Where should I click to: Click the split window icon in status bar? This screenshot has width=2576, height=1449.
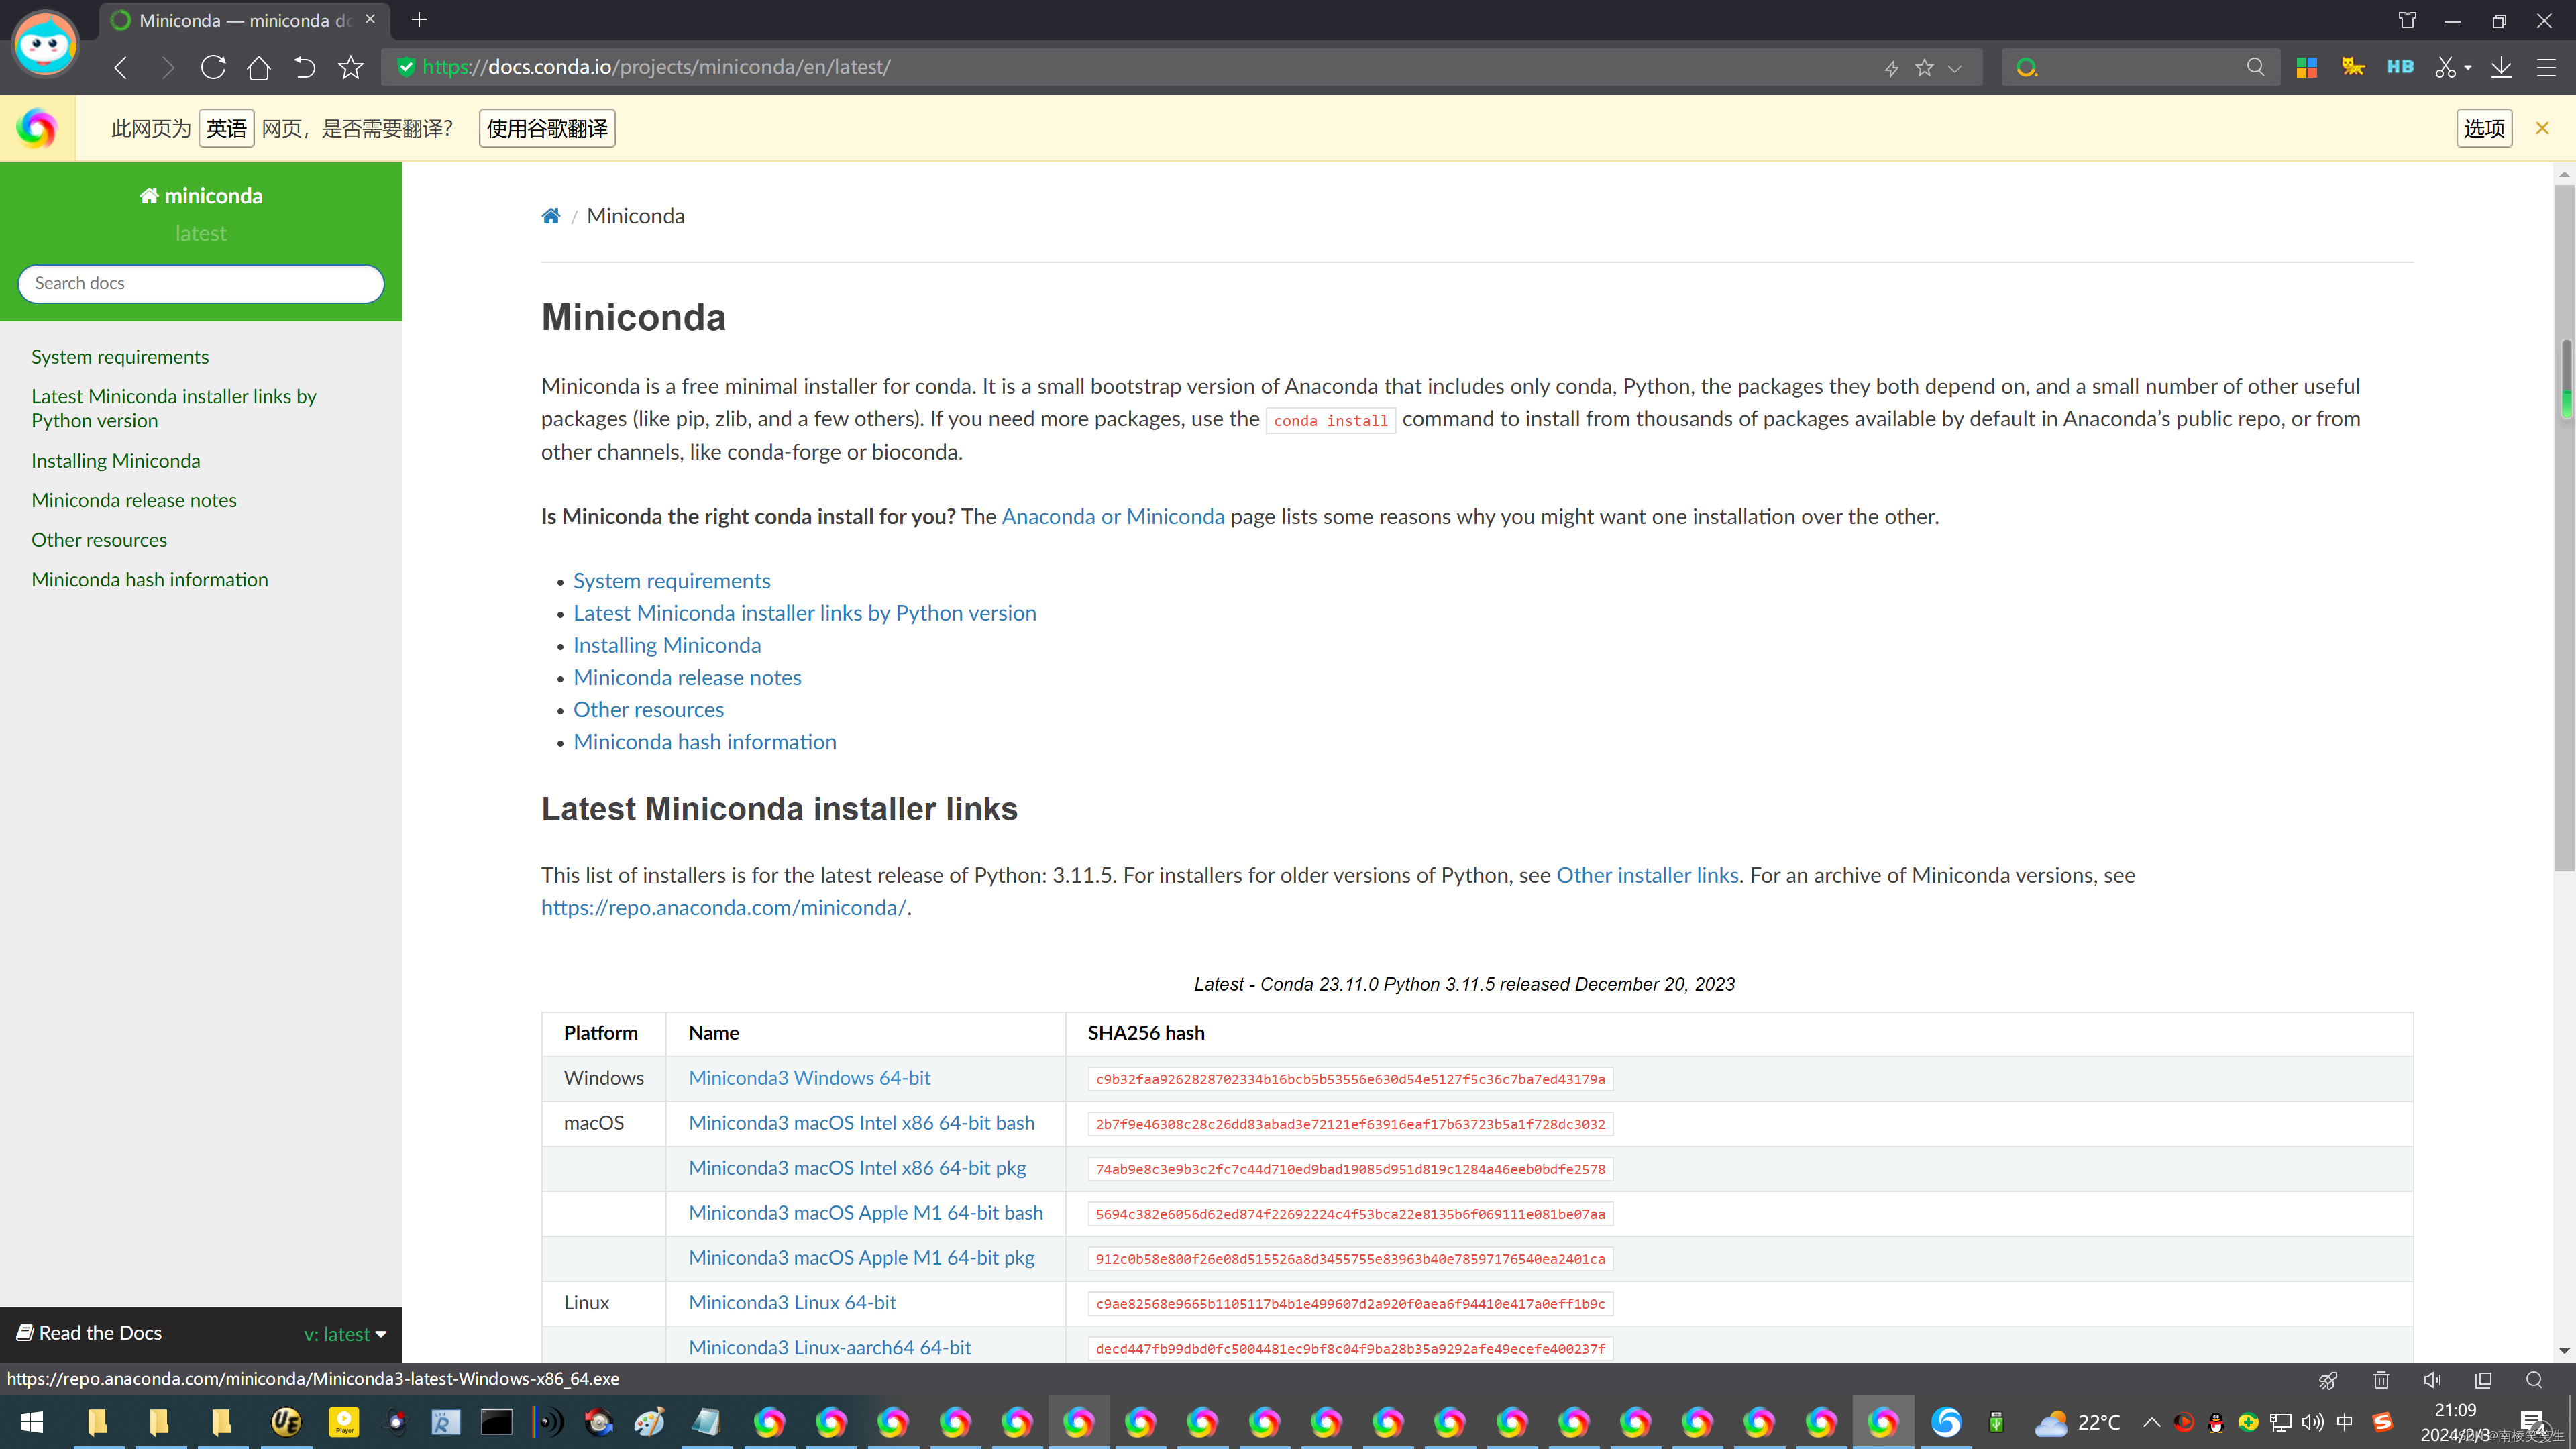[2483, 1380]
